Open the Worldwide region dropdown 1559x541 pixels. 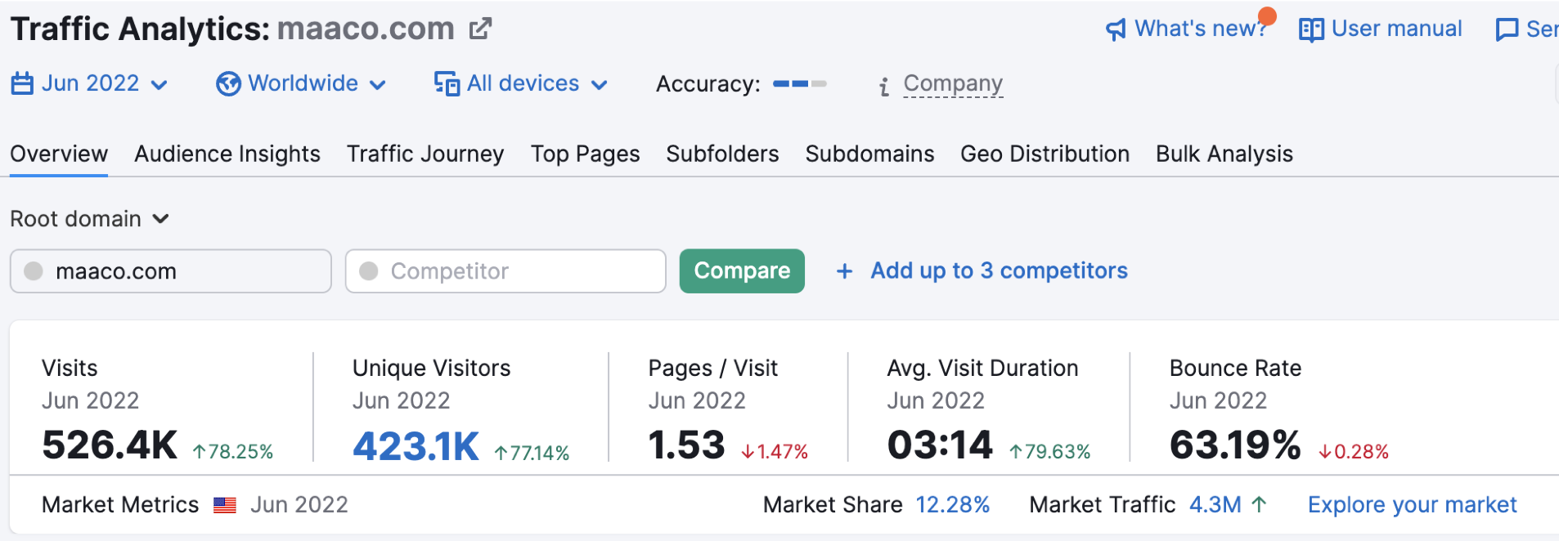point(377,85)
